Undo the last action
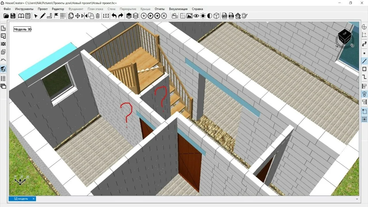This screenshot has width=368, height=207. point(114,16)
